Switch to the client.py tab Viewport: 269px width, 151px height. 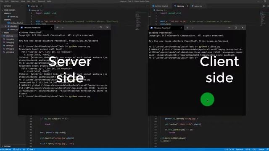[x=180, y=6]
